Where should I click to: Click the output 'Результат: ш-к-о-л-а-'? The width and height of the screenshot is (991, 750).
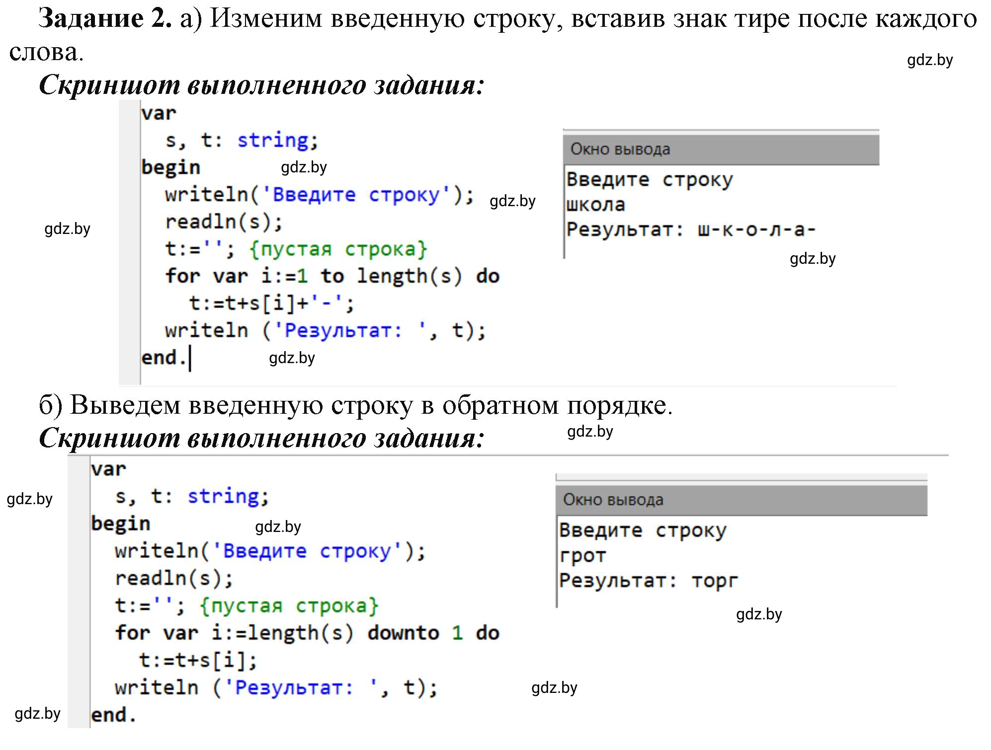pos(691,229)
